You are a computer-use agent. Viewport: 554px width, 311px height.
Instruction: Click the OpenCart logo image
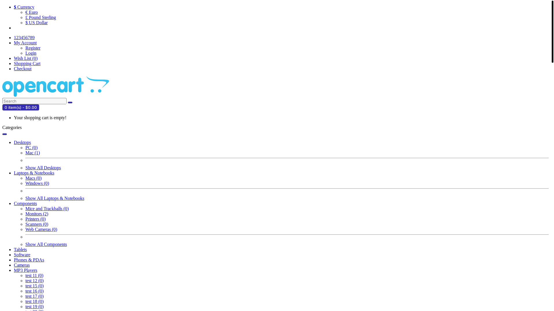[x=56, y=86]
